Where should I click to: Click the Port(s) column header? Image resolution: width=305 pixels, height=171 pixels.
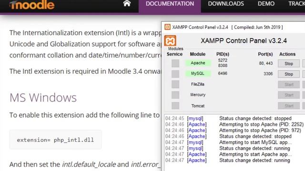[265, 54]
